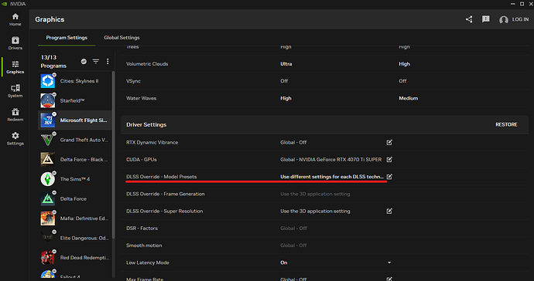Click the Graphics page title
The width and height of the screenshot is (534, 281).
(50, 19)
